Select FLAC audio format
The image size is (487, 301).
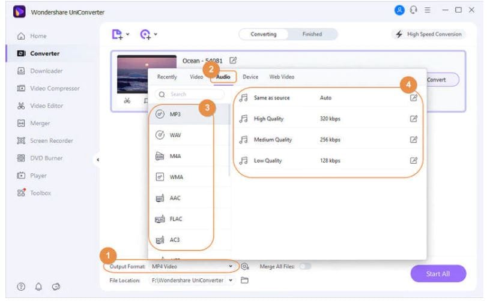pos(189,219)
